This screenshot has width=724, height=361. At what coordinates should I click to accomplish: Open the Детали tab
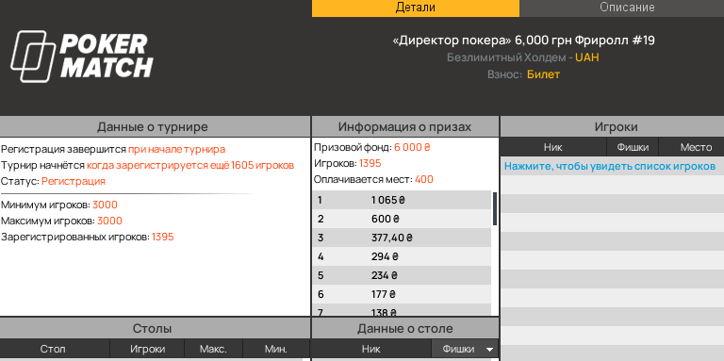pyautogui.click(x=416, y=8)
